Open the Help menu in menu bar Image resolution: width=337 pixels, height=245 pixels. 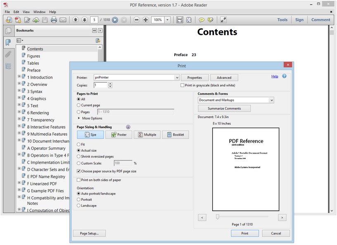[x=53, y=12]
